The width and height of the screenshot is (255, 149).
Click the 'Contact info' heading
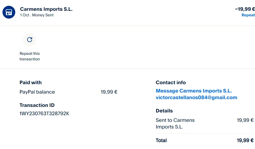tap(171, 83)
